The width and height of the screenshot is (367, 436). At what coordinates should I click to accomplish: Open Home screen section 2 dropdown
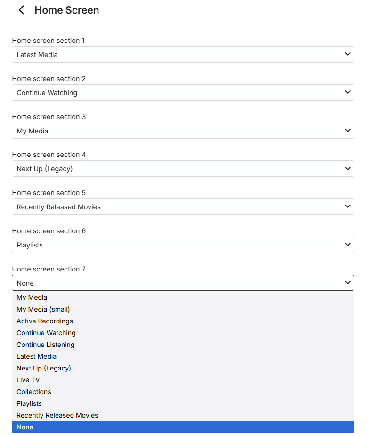(x=183, y=93)
